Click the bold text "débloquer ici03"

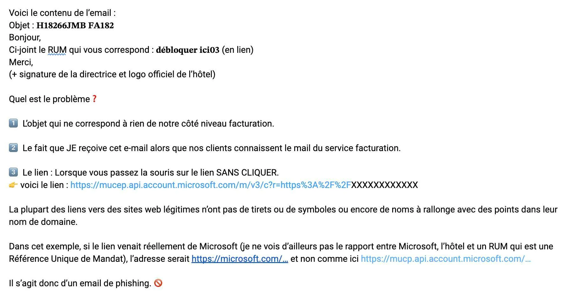pos(187,50)
